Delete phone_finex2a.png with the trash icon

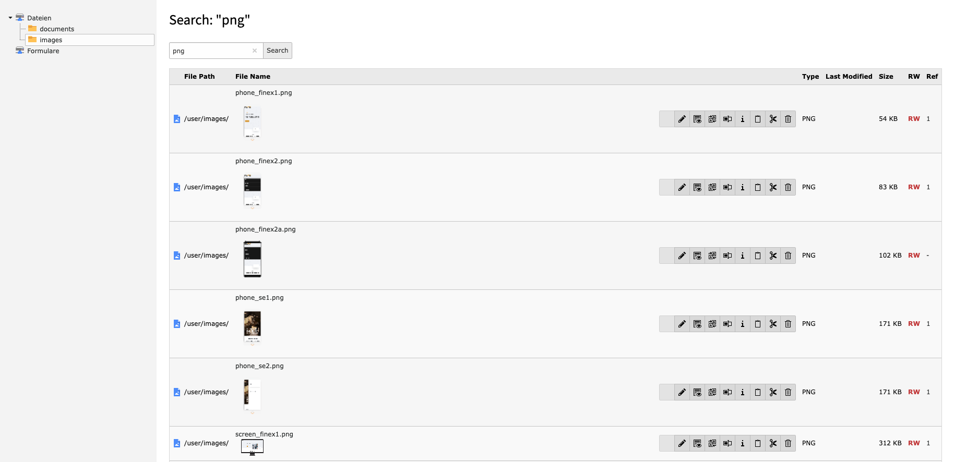788,256
